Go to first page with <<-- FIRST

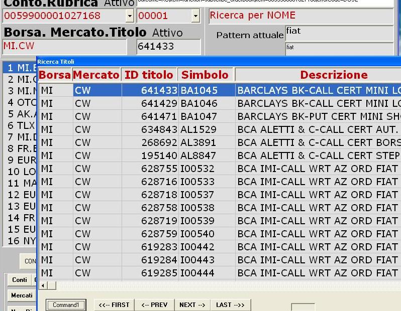click(114, 305)
